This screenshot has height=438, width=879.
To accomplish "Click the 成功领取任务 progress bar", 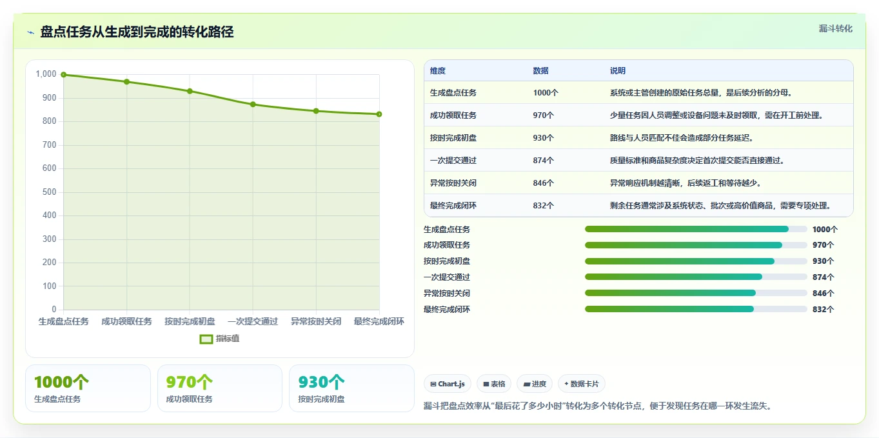I will tap(696, 245).
